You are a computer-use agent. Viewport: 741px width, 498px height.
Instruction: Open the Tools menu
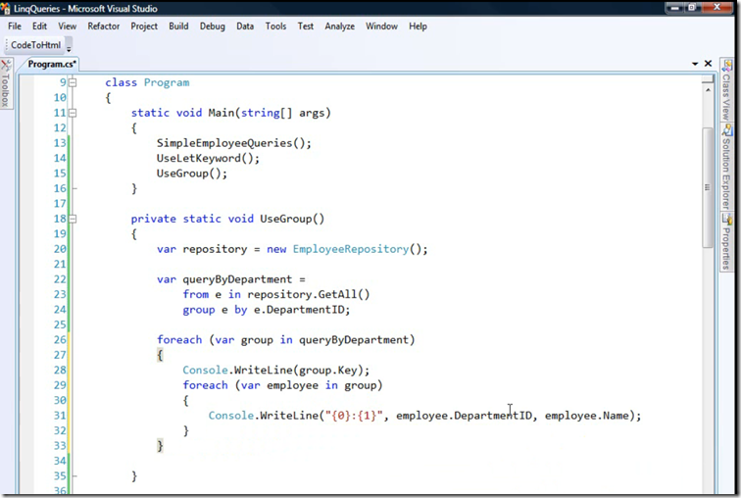(x=275, y=26)
